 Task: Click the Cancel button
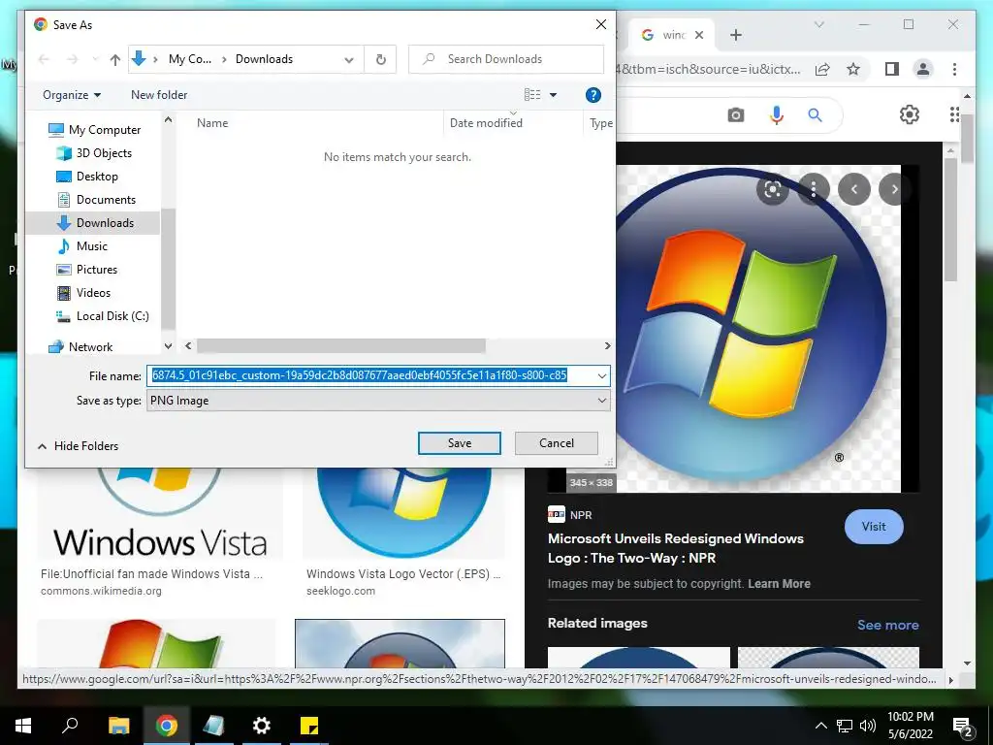[x=556, y=443]
